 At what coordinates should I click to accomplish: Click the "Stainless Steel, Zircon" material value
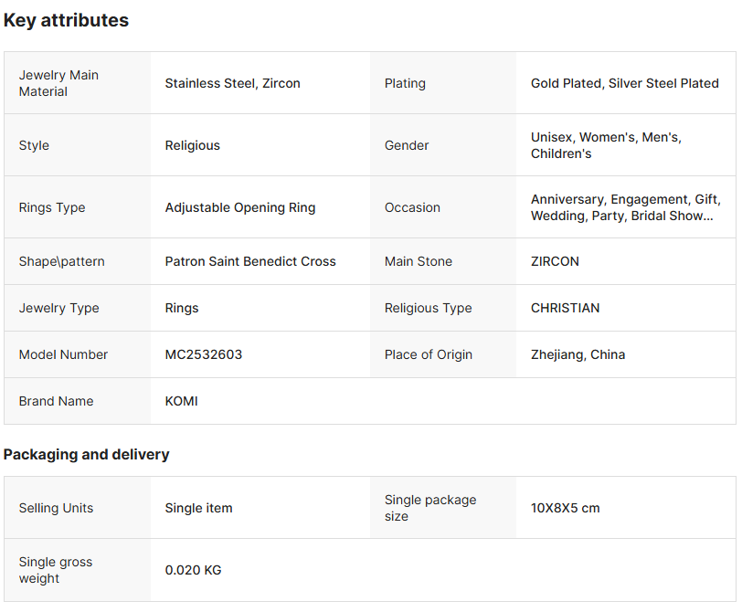(x=232, y=83)
